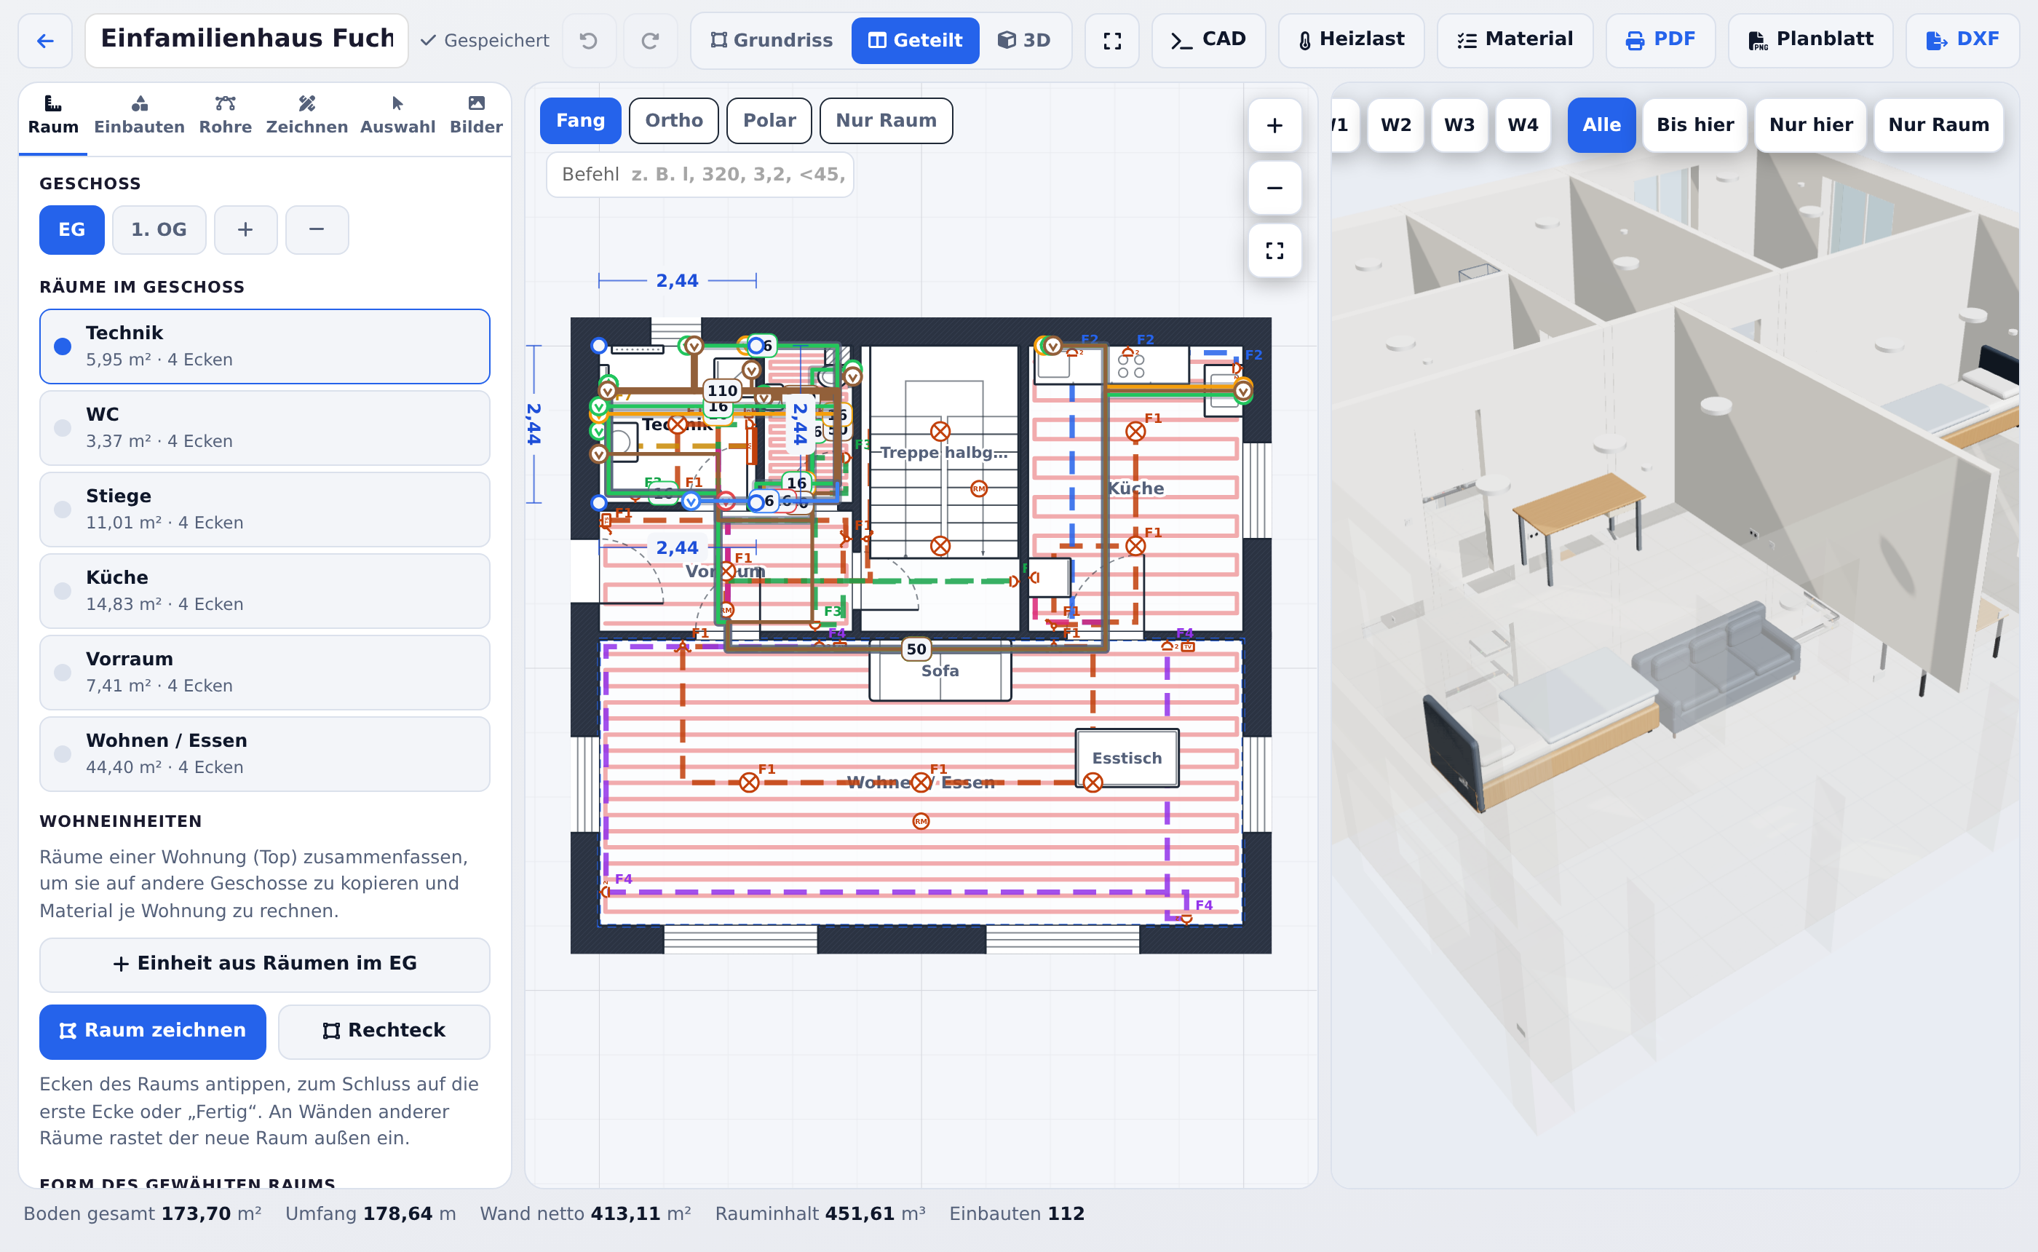Toggle Nur Raum in the plan toolbar

click(886, 121)
